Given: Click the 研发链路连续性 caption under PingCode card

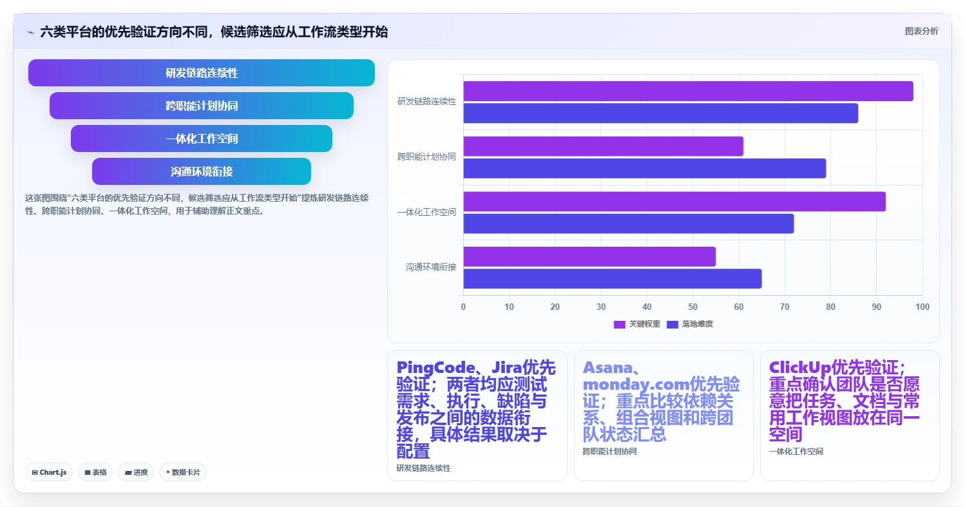Looking at the screenshot, I should click(x=423, y=468).
